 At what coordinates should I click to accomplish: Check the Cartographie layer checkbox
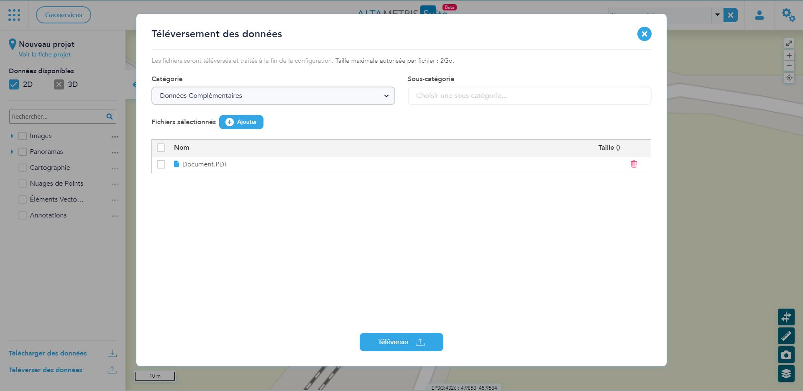click(x=23, y=168)
